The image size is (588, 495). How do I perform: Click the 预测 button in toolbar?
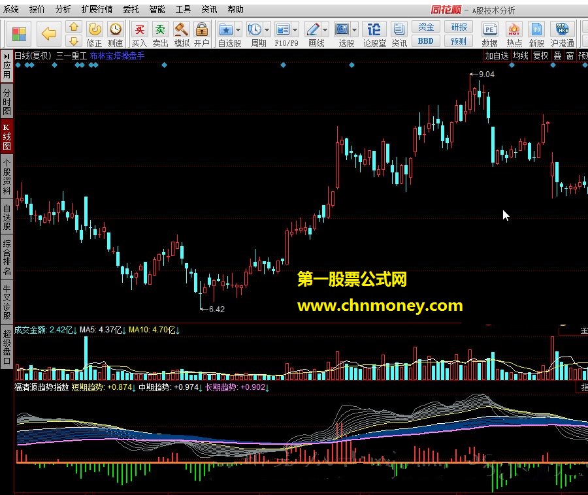(458, 41)
